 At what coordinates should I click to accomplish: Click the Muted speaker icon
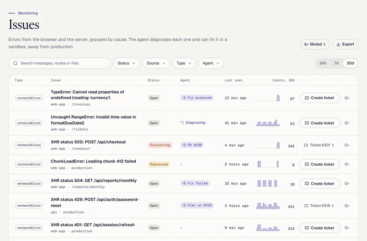(306, 44)
